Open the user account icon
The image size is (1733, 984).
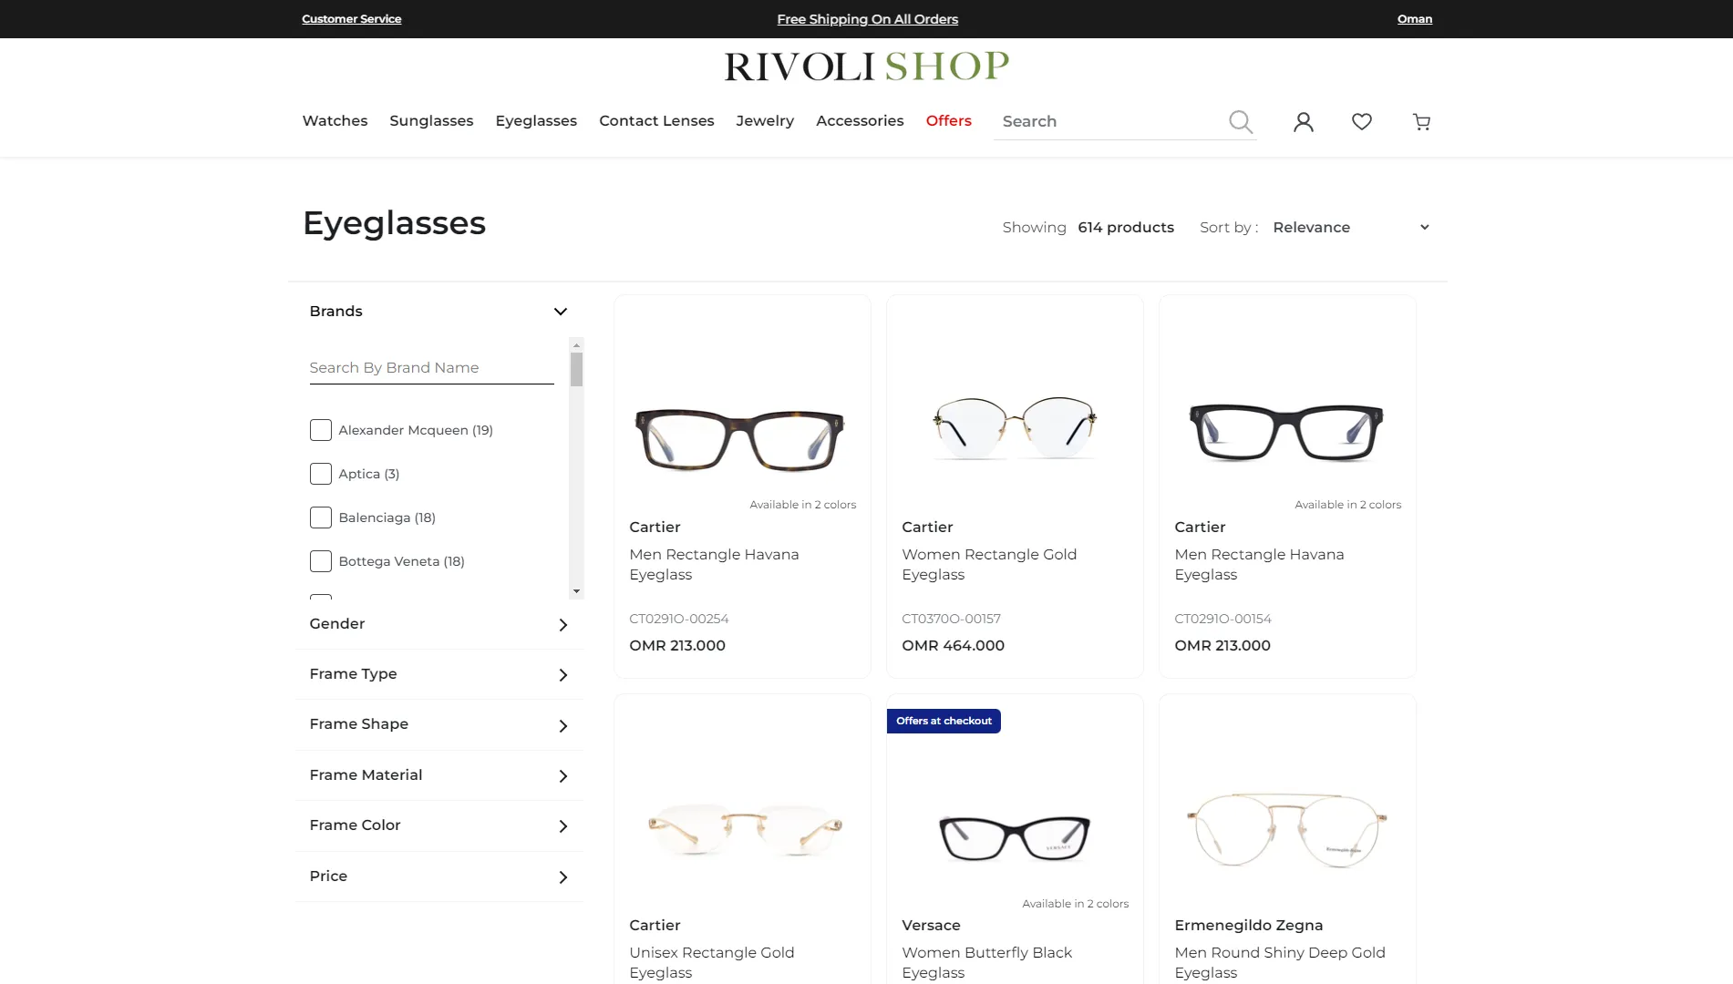click(x=1304, y=121)
